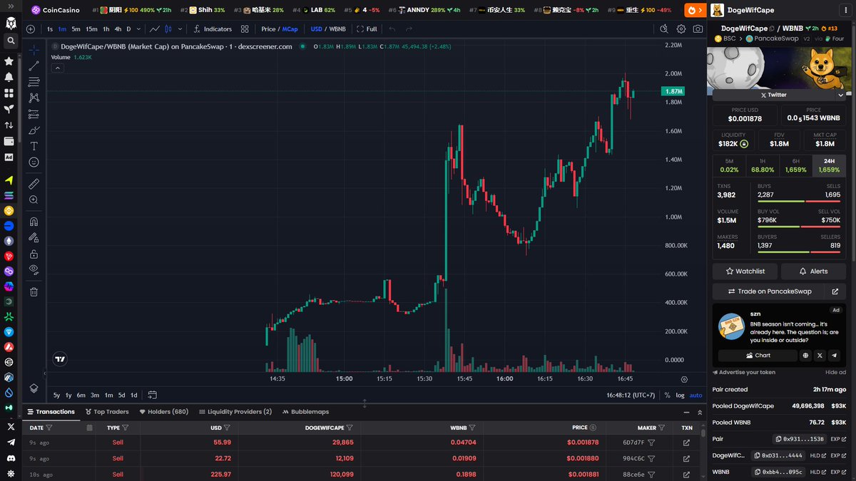Expand the time interval dropdown arrow

click(x=138, y=29)
